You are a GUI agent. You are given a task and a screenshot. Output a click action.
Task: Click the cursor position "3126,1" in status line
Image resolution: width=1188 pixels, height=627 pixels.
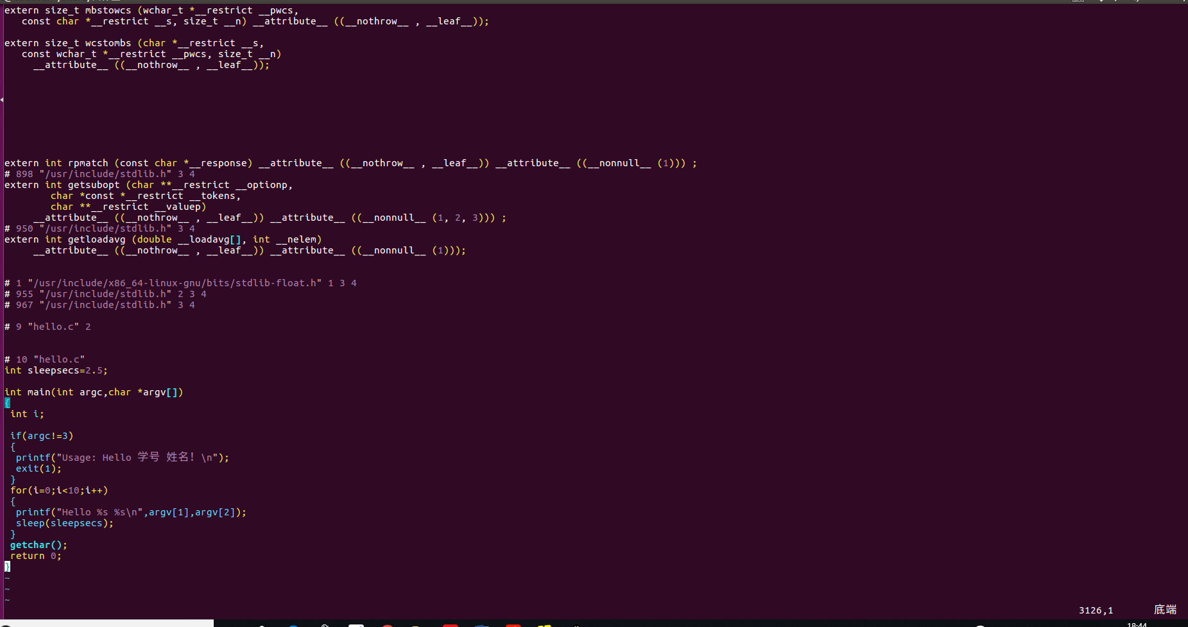1096,610
